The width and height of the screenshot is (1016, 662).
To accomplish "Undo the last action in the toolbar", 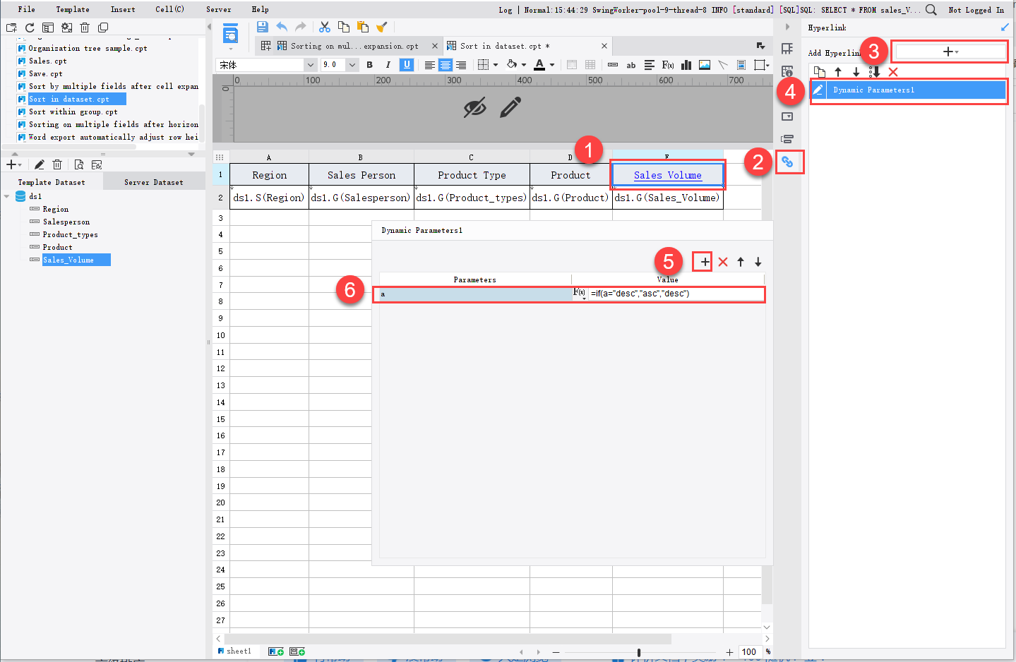I will point(282,27).
